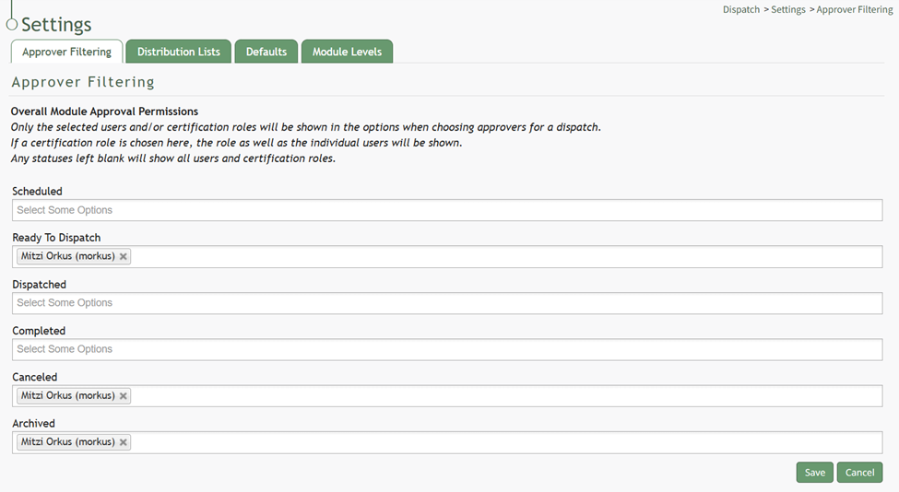Screen dimensions: 899x492
Task: Open the Completed options dropdown
Action: click(x=447, y=349)
